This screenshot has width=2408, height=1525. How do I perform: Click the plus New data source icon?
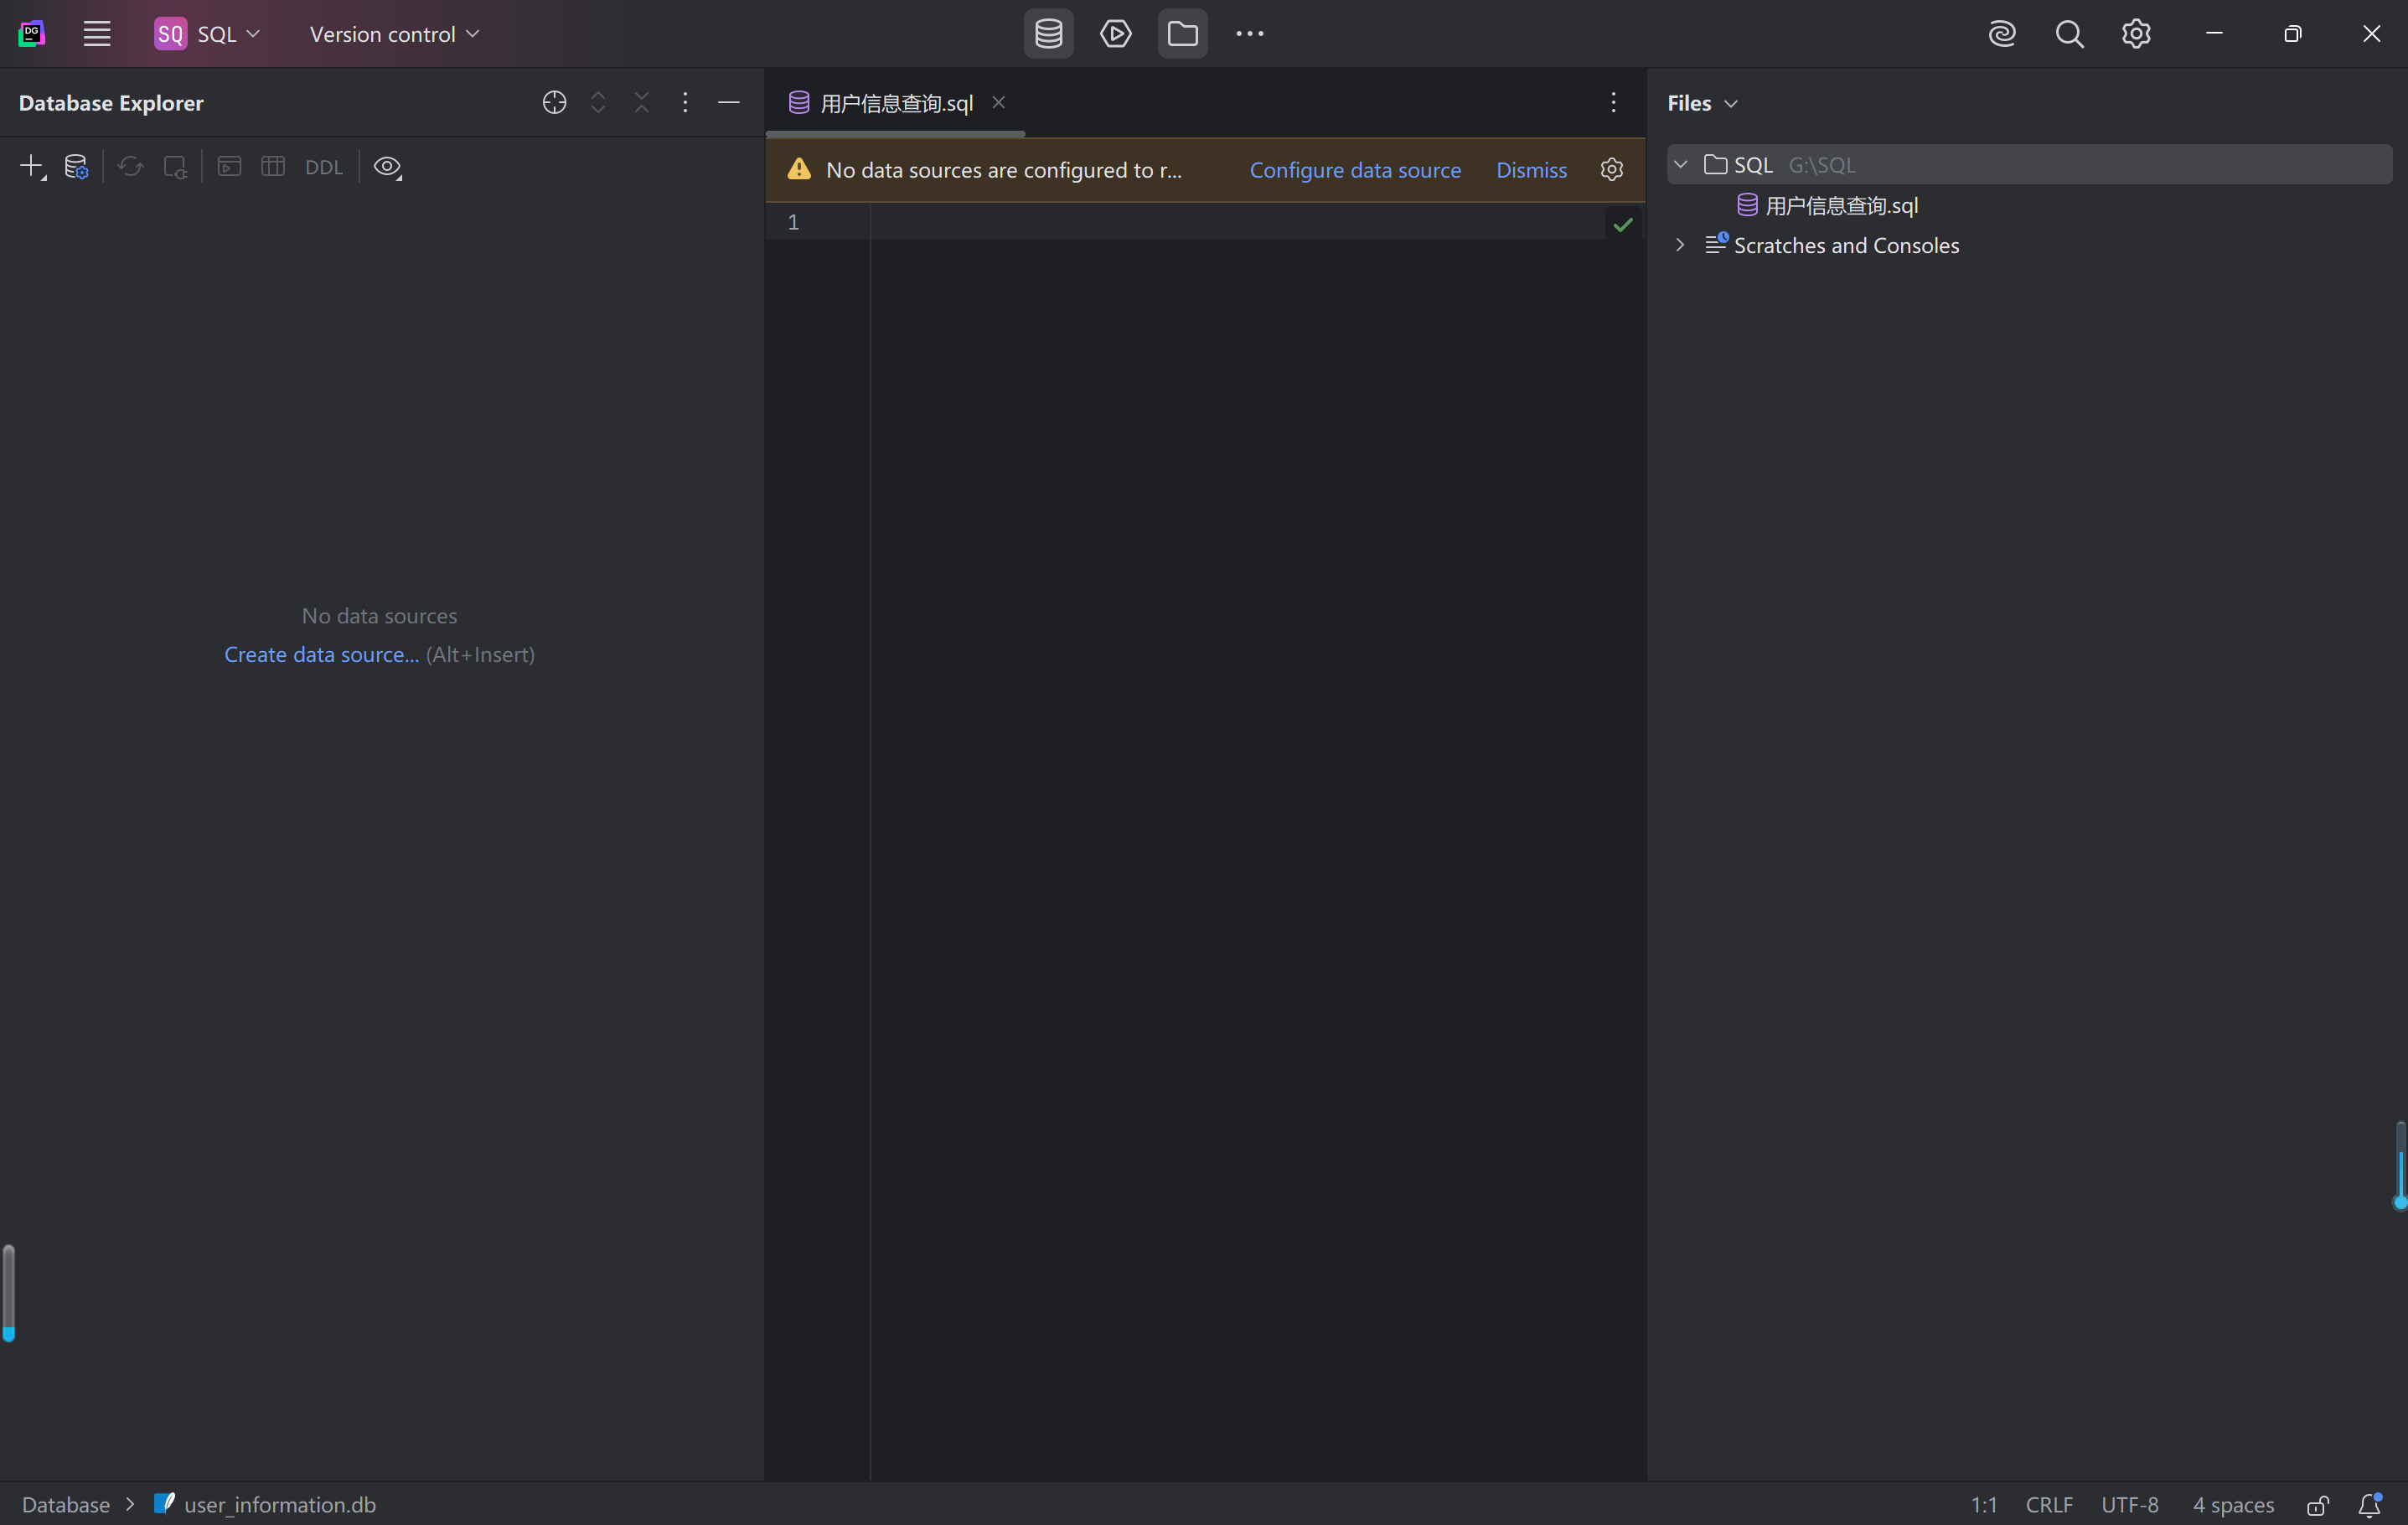[x=31, y=167]
